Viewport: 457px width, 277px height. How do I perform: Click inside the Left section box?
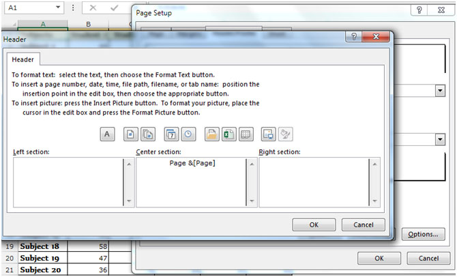tap(67, 181)
